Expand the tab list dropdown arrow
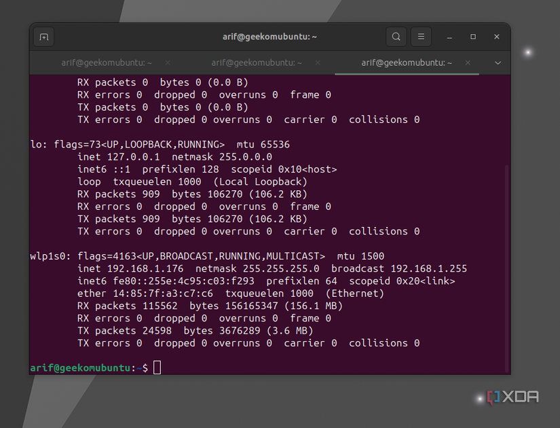Image resolution: width=560 pixels, height=428 pixels. [498, 63]
